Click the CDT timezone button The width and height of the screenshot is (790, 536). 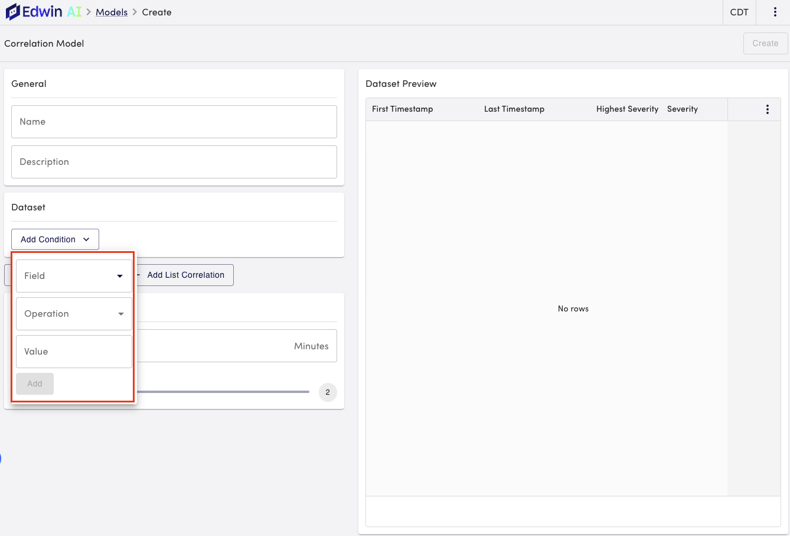[x=739, y=12]
